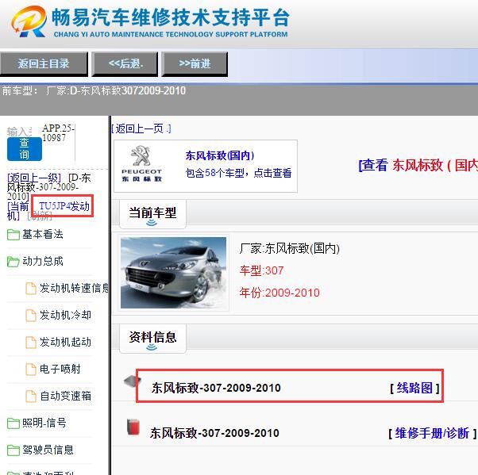Screen dimensions: 478x475
Task: Click 东风标致-307-2009-2010 title in 维修手册 row
Action: (x=214, y=433)
